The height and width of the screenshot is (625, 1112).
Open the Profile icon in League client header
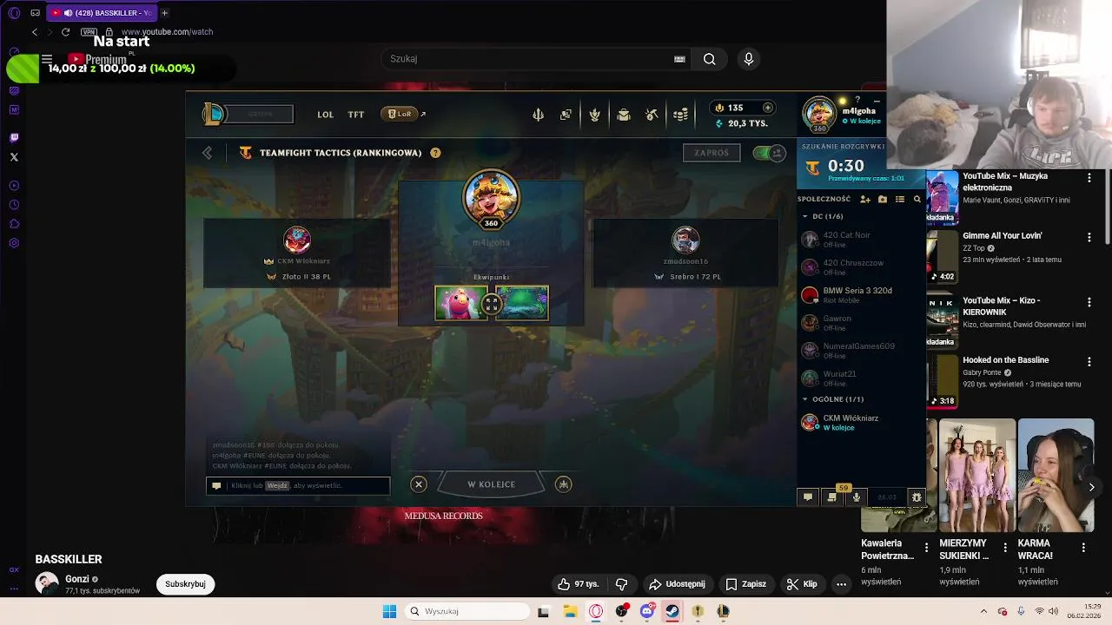[x=566, y=115]
